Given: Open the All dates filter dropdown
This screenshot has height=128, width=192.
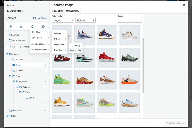Looking at the screenshot, I should pyautogui.click(x=86, y=20).
